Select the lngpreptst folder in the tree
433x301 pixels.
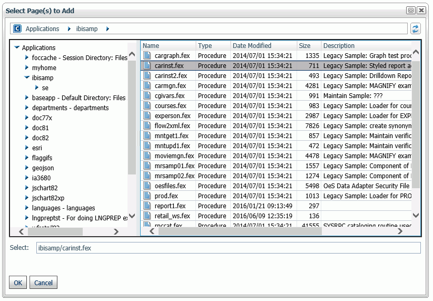click(x=80, y=218)
